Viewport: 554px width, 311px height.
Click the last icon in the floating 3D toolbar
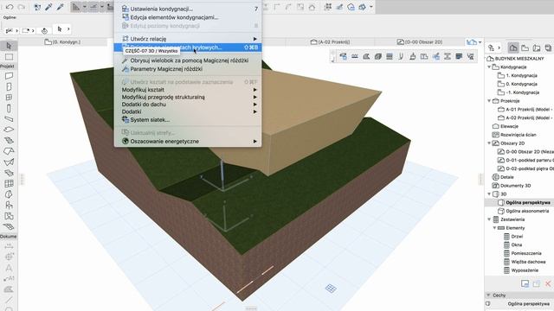click(x=470, y=56)
